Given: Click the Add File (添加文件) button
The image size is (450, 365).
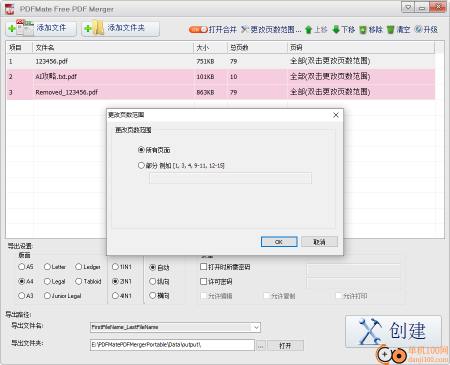Looking at the screenshot, I should click(41, 28).
